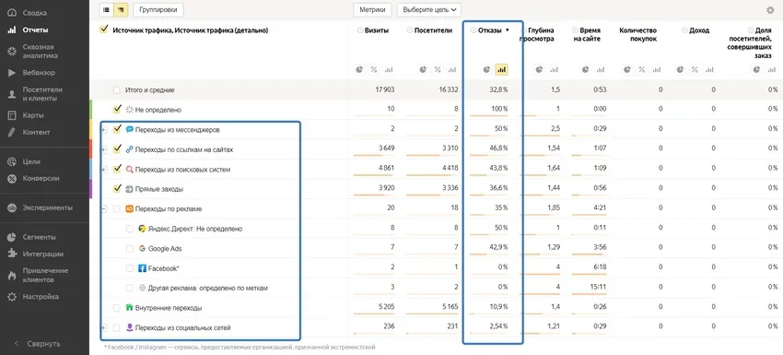Check the Внутренние переходы checkbox
The image size is (783, 355).
pos(116,308)
